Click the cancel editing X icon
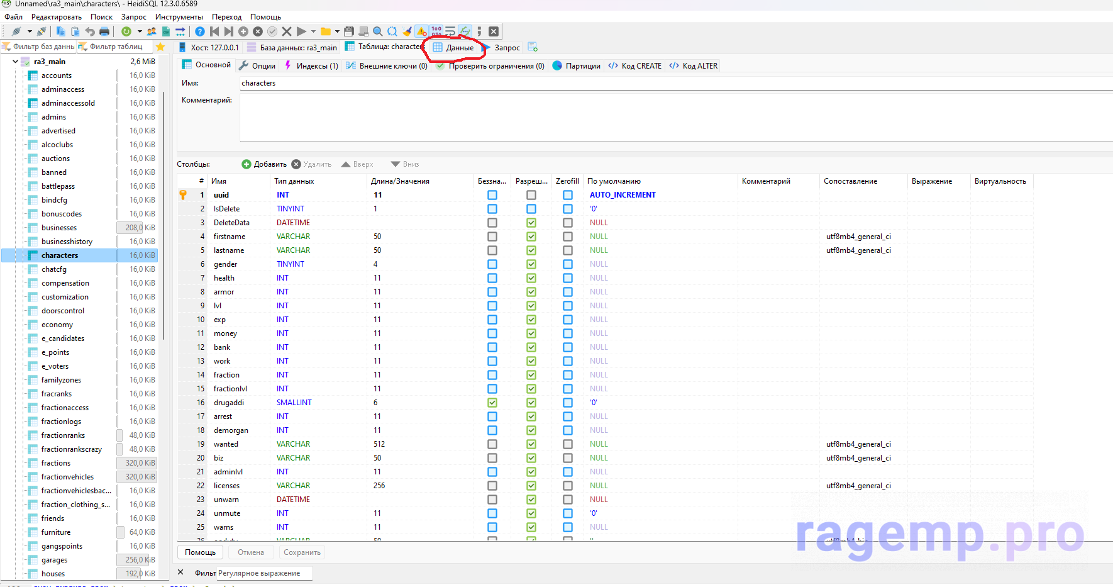 pos(287,31)
